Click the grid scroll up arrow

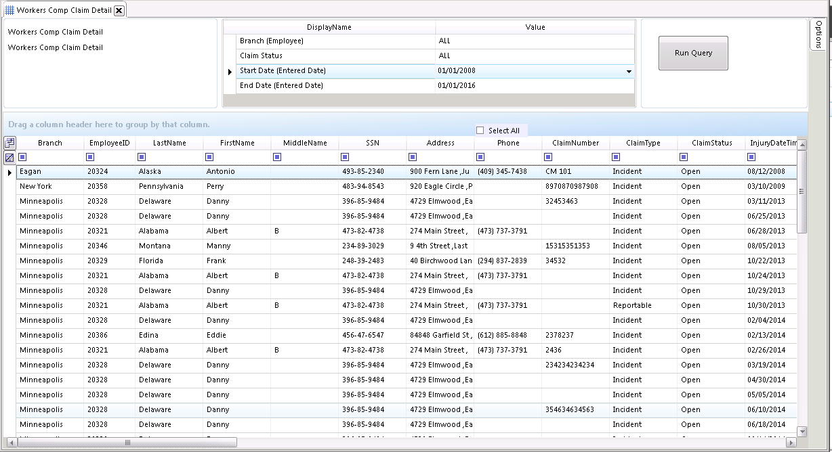click(802, 144)
